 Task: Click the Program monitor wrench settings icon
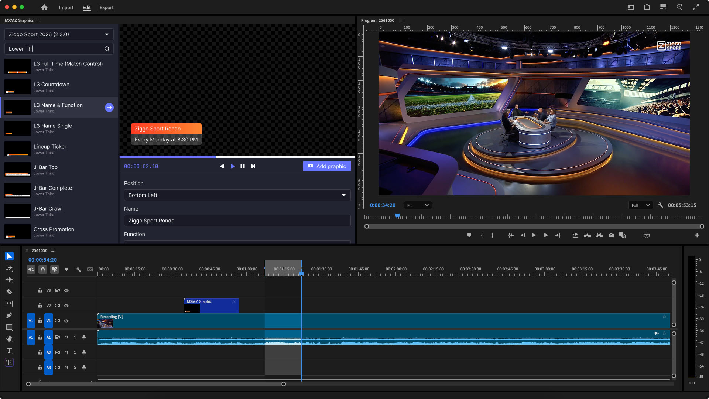(x=661, y=205)
